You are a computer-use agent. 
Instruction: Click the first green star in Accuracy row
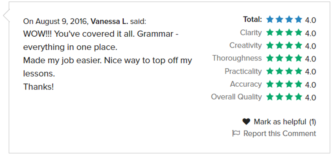coord(270,84)
